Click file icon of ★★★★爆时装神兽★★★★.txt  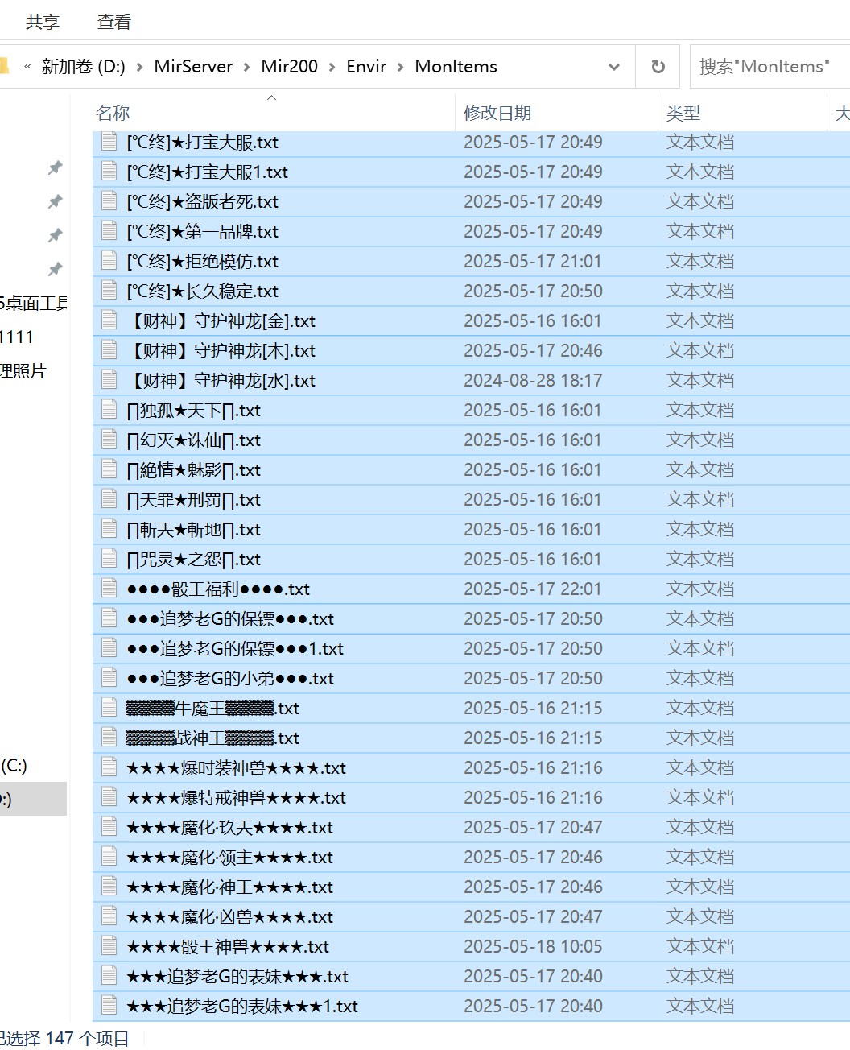pyautogui.click(x=109, y=767)
